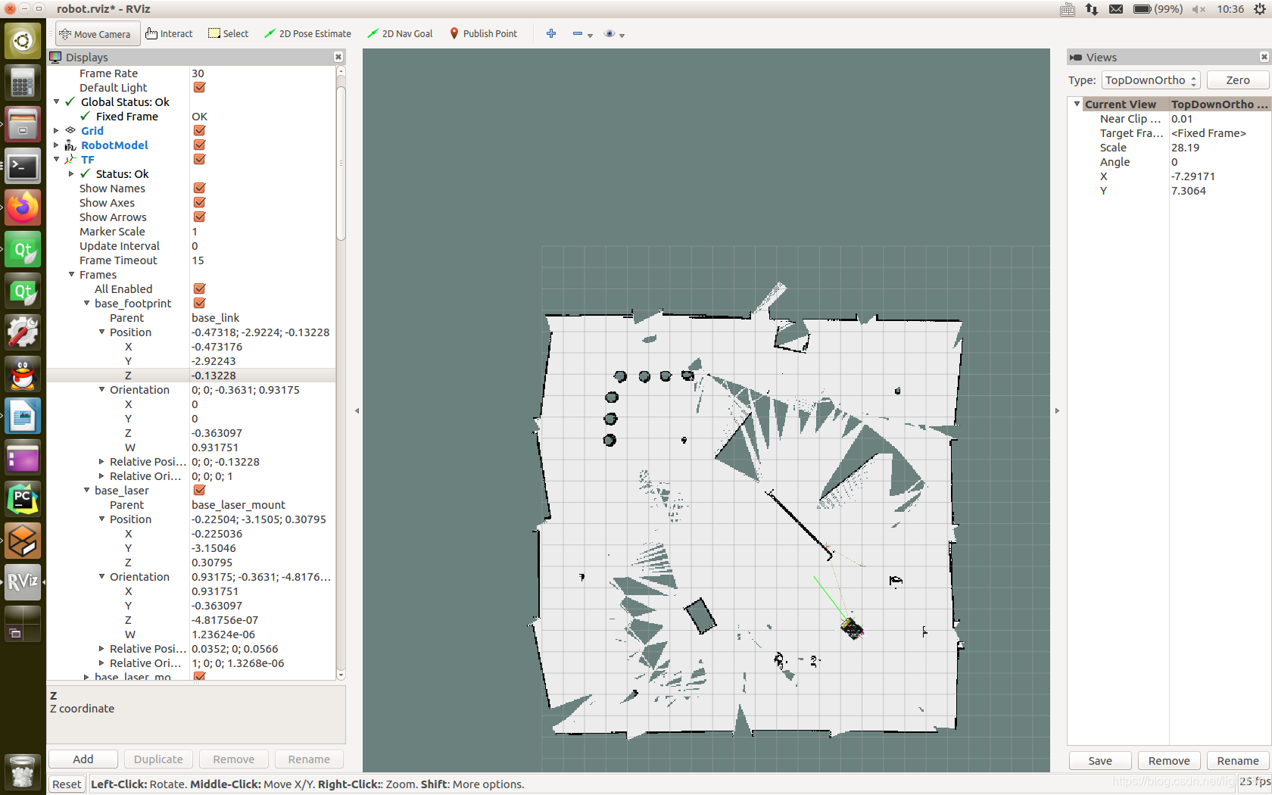Viewport: 1272px width, 795px height.
Task: Expand the RobotModel display node
Action: coord(57,145)
